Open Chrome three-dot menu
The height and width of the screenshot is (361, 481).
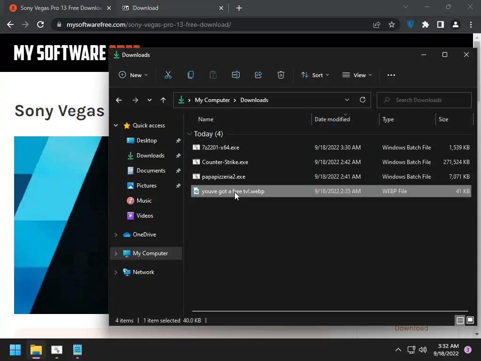tap(471, 24)
